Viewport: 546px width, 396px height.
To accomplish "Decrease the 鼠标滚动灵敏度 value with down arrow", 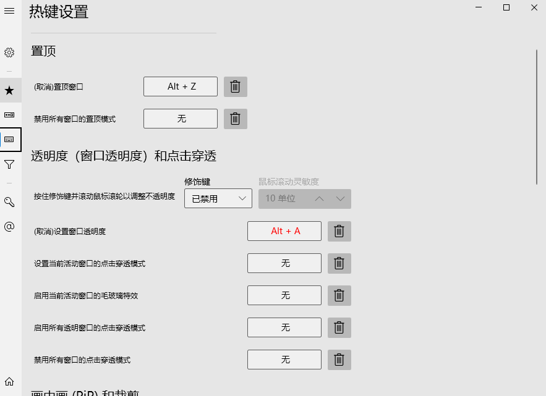I will (x=340, y=199).
